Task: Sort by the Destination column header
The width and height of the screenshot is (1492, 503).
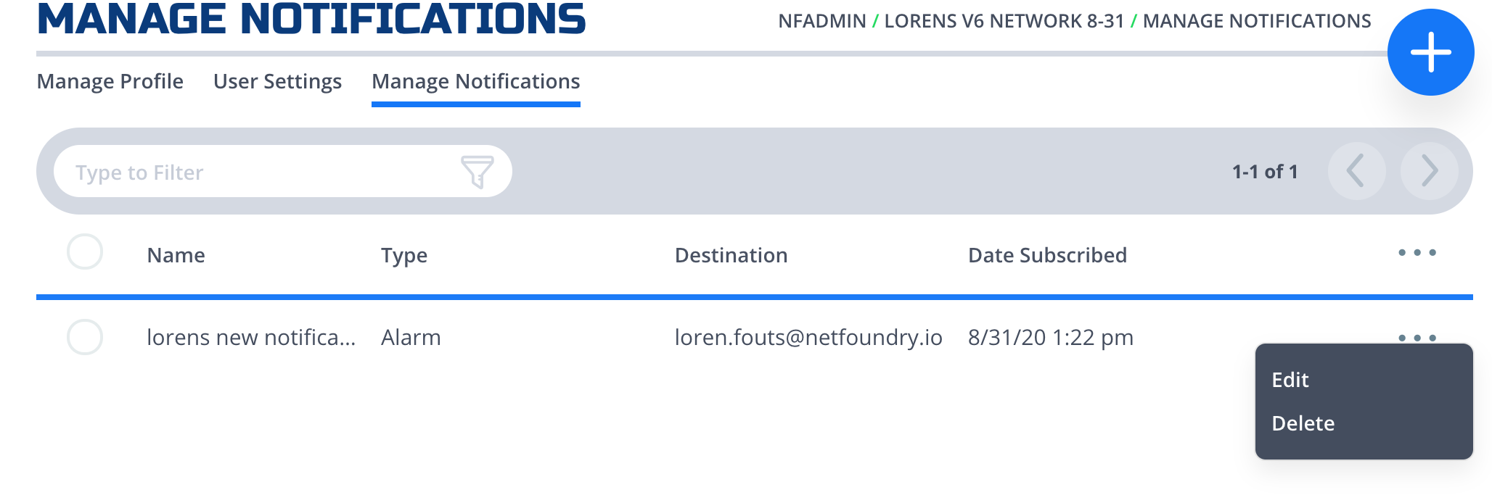Action: point(731,255)
